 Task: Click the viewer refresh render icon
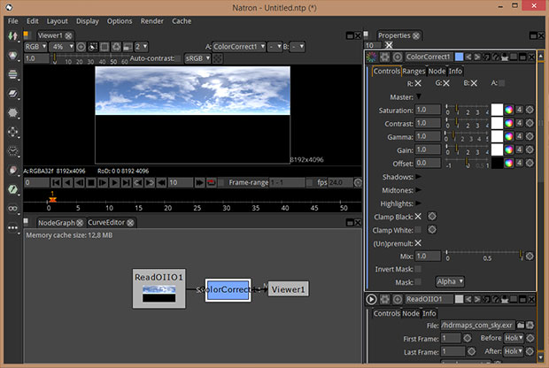pos(116,47)
